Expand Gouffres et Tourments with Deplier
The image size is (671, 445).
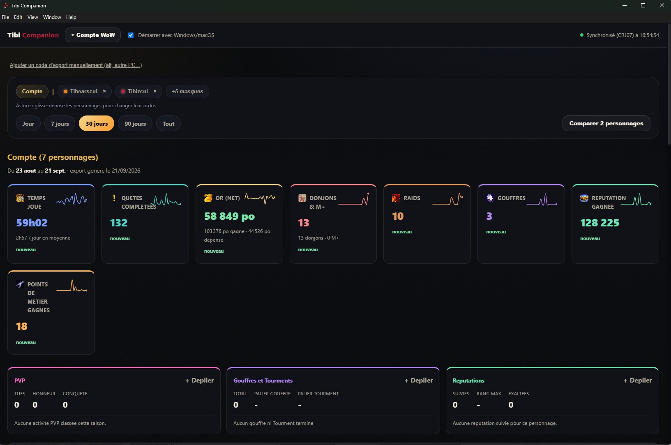click(419, 380)
